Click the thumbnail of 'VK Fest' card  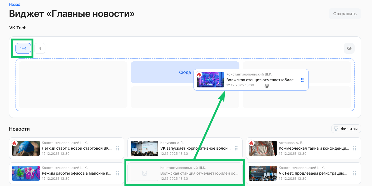263,173
